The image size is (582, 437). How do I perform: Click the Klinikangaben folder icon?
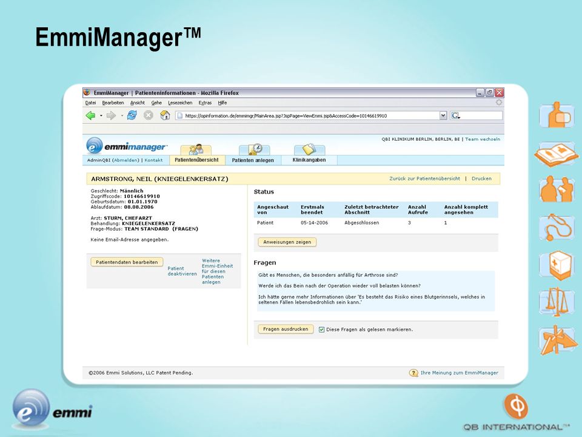[x=309, y=149]
